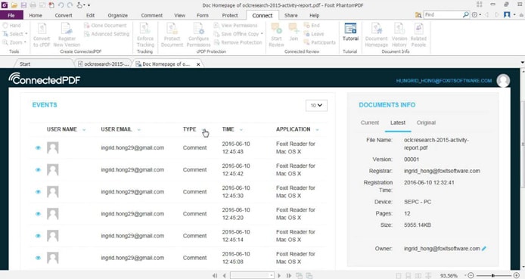Switch to the Share ribbon tab

pyautogui.click(x=291, y=15)
